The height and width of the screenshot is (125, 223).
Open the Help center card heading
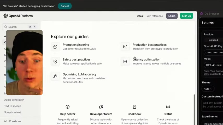68,114
